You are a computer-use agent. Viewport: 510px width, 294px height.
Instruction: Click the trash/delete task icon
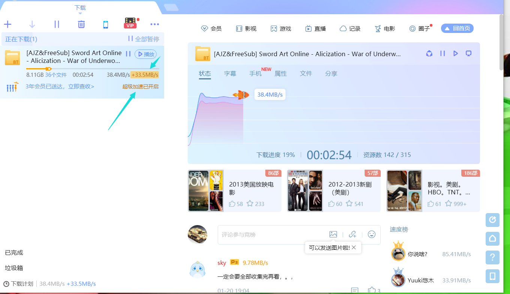(81, 24)
